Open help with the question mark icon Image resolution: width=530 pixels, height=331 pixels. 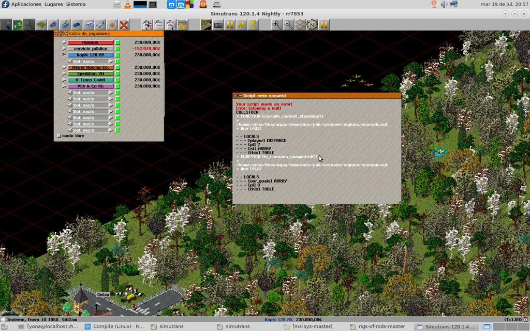(x=253, y=25)
